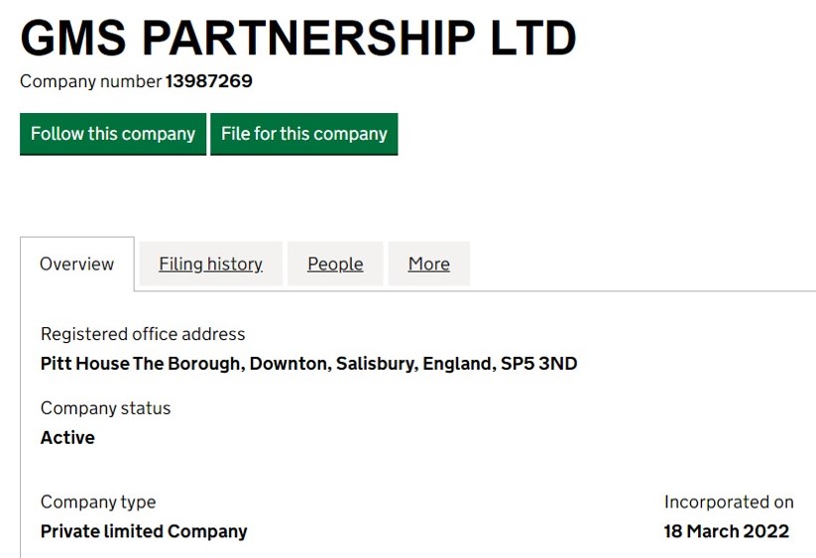Click the date 18 March 2022
Viewport: 816px width, 558px height.
pyautogui.click(x=727, y=531)
